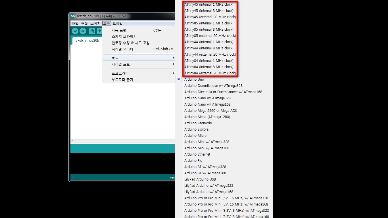Screen dimensions: 388x218
Task: Choose 스케치 보관하기 menu entry
Action: (139, 37)
